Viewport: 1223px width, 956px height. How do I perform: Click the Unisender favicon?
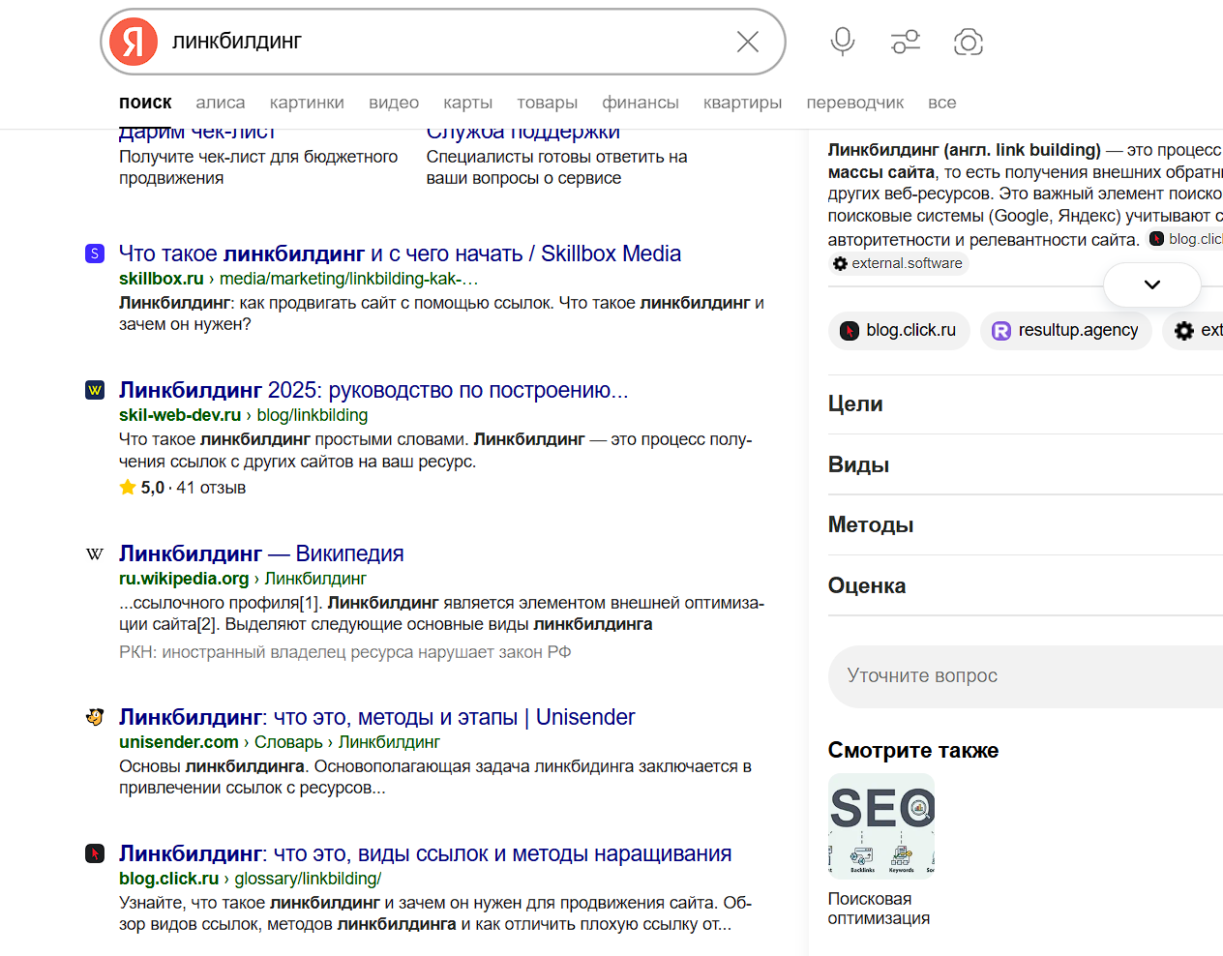coord(95,717)
